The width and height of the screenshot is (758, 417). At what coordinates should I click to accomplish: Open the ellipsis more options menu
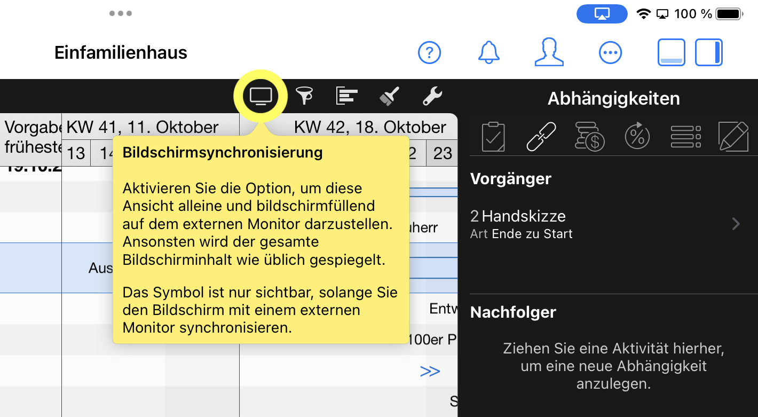click(610, 52)
